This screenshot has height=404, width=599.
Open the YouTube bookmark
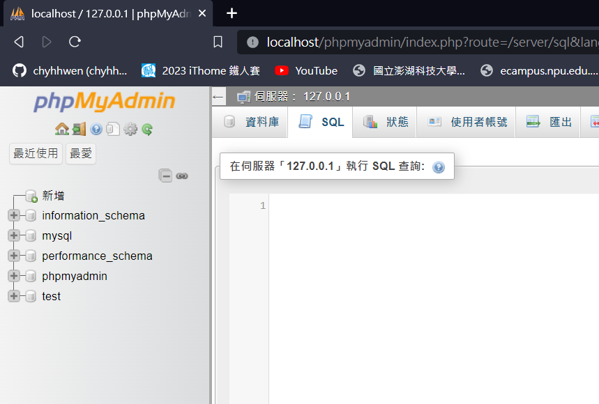pos(306,70)
